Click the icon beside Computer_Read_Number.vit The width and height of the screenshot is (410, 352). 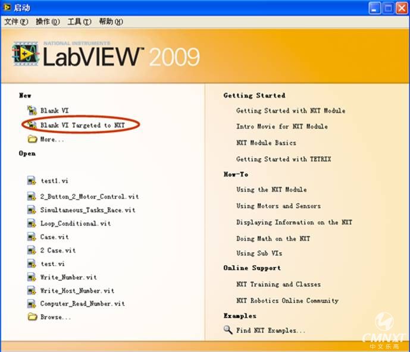[x=32, y=304]
